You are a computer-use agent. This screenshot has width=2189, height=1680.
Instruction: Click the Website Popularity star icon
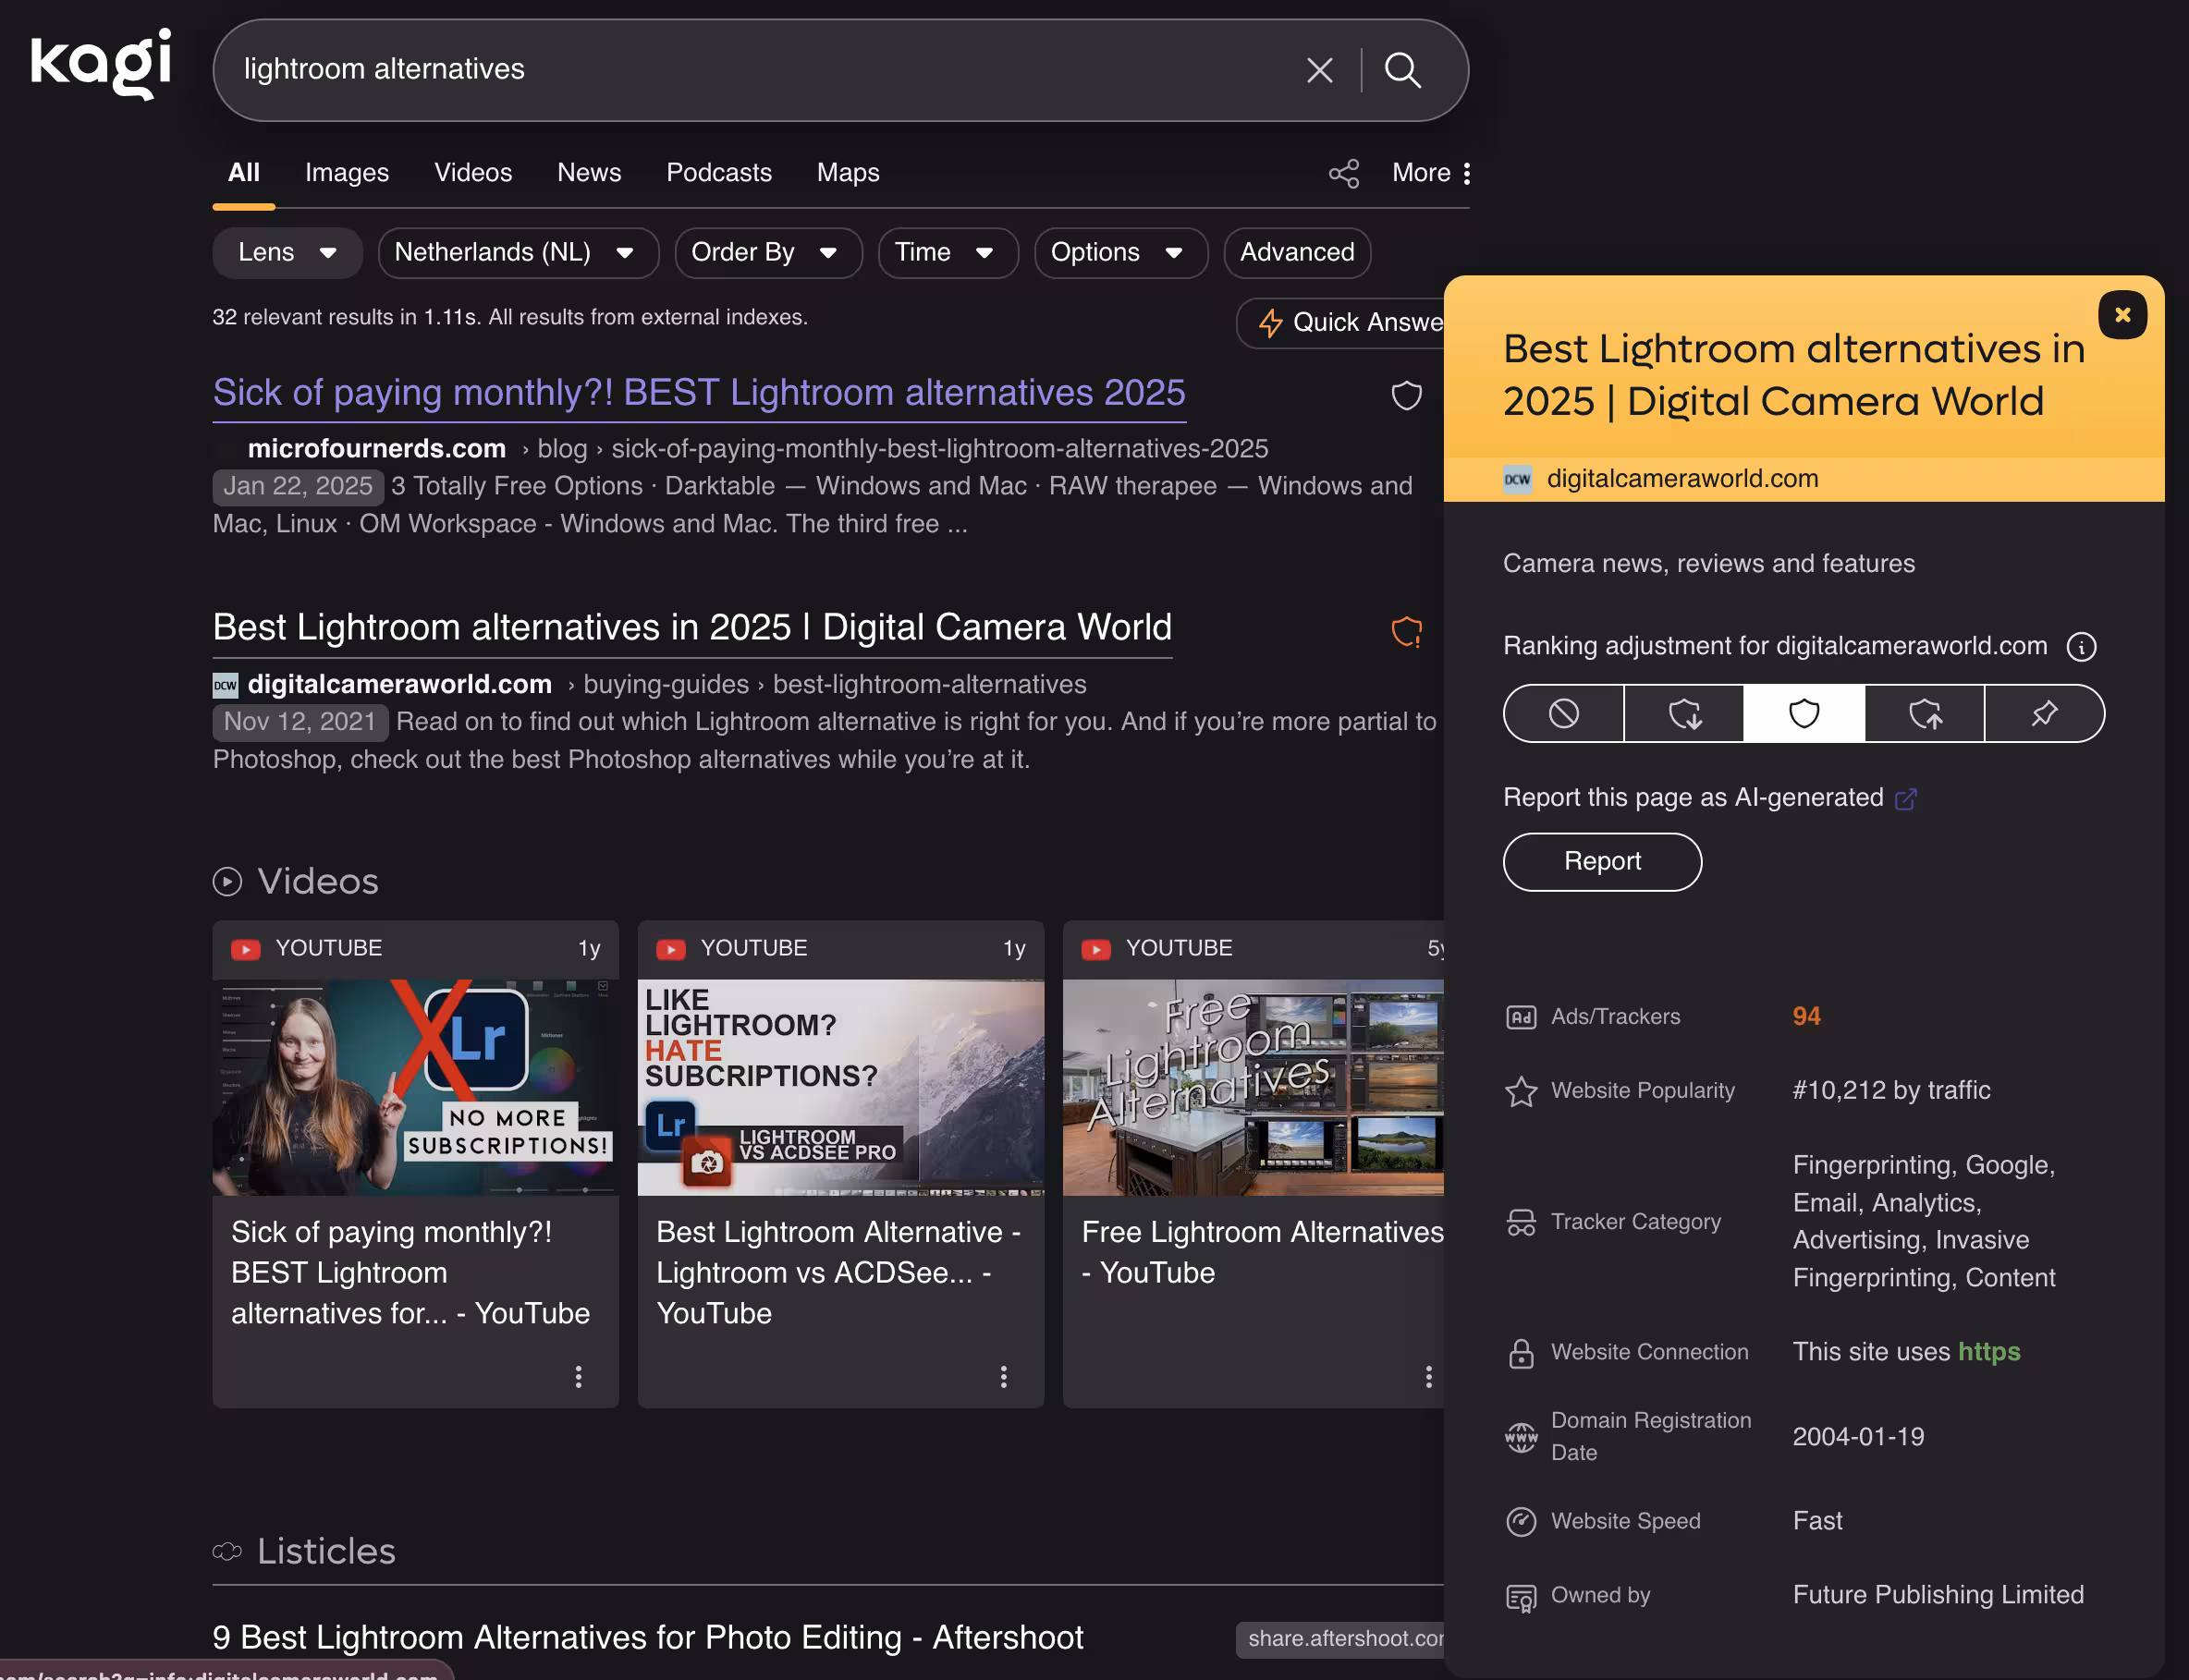point(1521,1091)
